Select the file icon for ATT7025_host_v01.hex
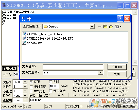 [24, 34]
